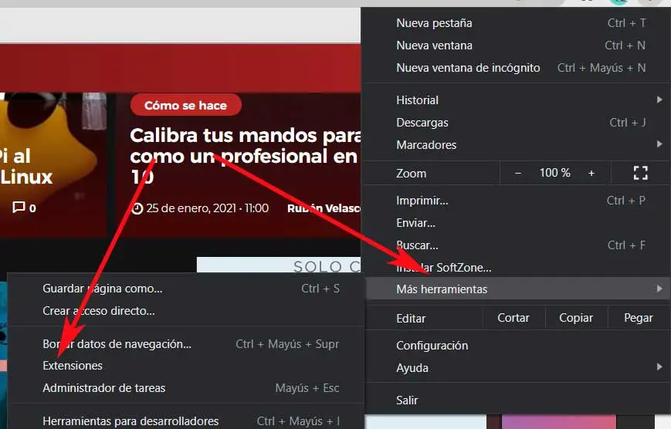The width and height of the screenshot is (671, 429).
Task: Open the Marcadores submenu
Action: point(516,145)
